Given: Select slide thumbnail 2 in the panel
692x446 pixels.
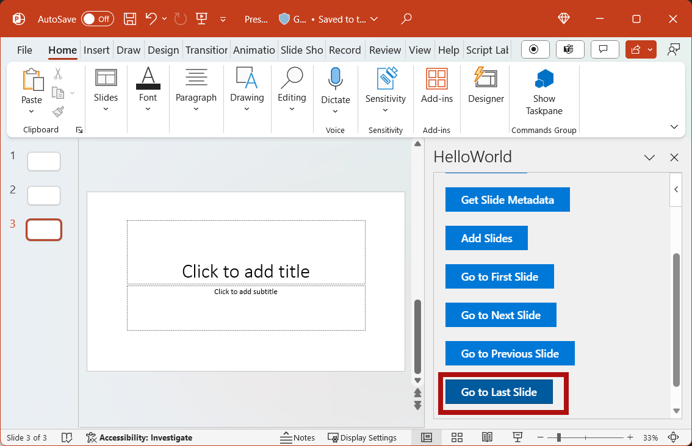Looking at the screenshot, I should (x=43, y=195).
